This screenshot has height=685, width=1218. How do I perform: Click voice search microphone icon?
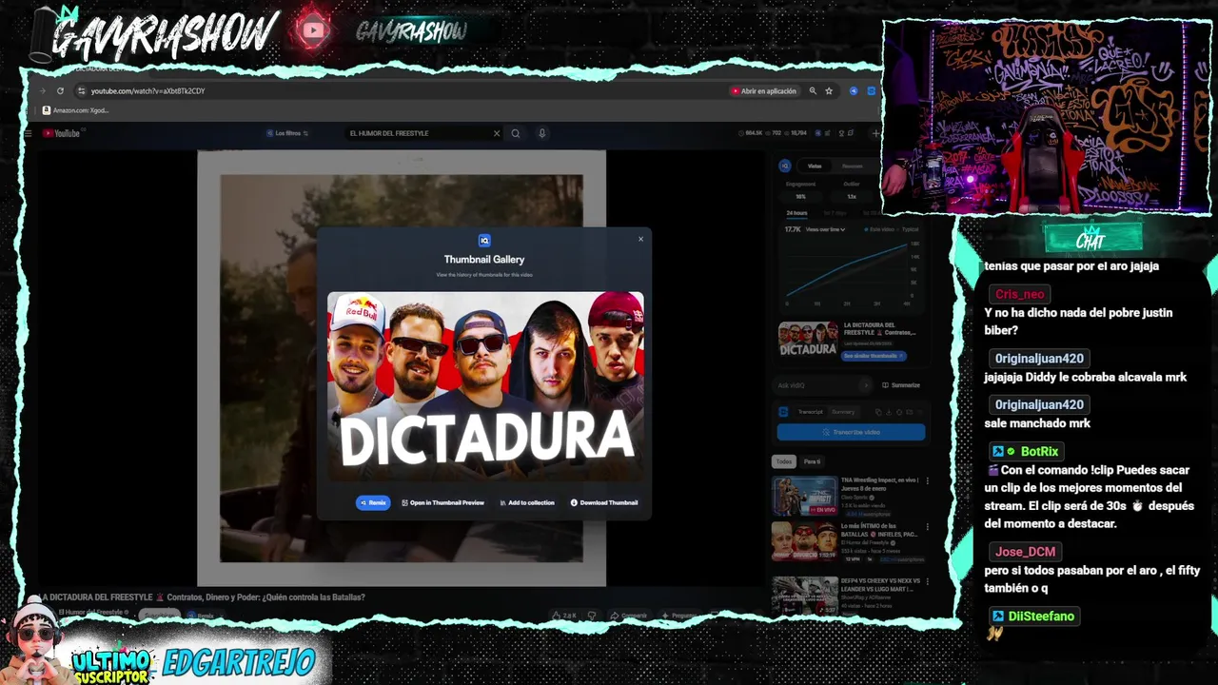542,133
